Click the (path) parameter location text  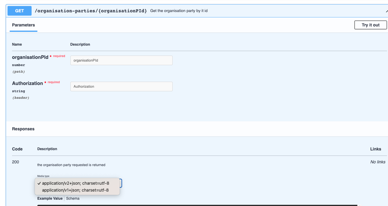[19, 72]
